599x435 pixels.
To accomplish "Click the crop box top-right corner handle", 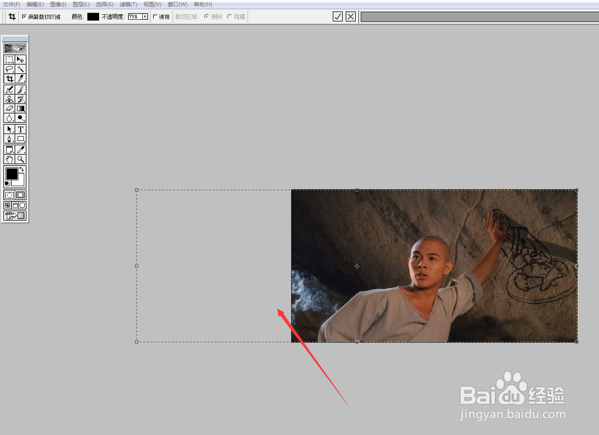I will click(x=577, y=190).
